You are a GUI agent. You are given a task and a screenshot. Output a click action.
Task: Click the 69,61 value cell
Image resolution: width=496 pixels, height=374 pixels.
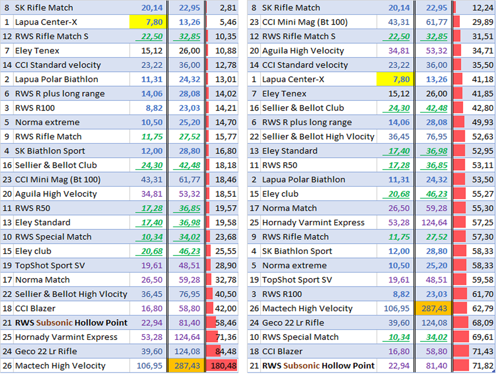[473, 337]
